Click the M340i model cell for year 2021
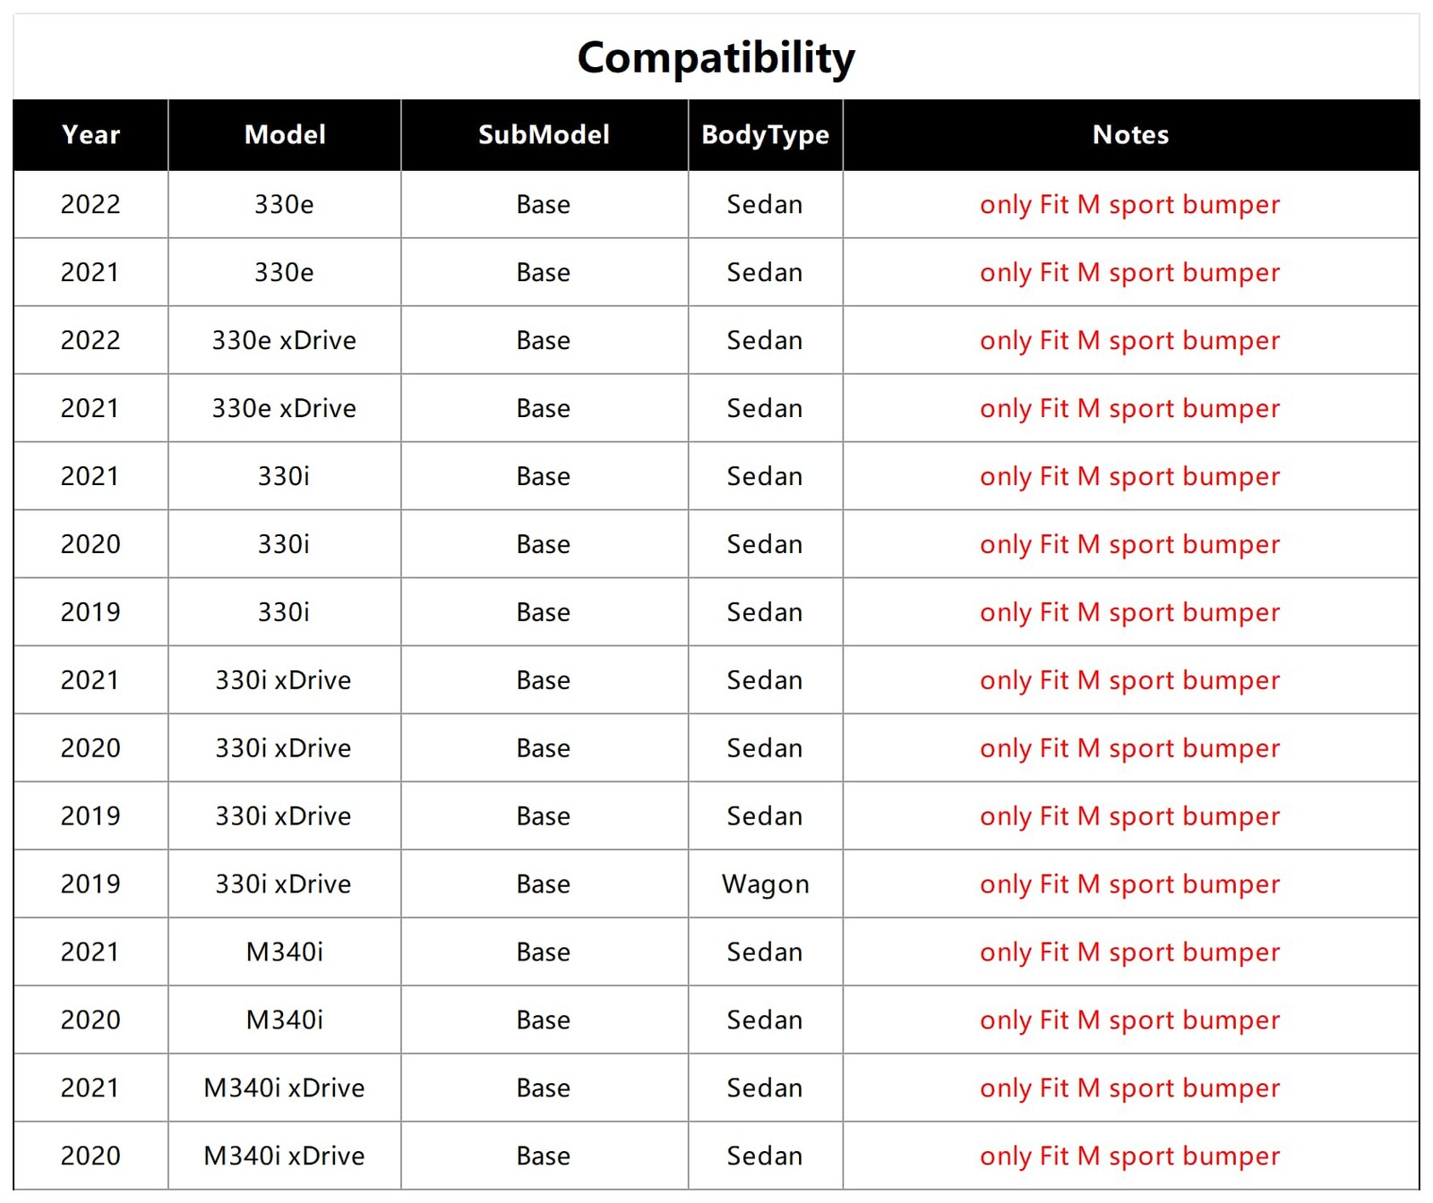 284,952
